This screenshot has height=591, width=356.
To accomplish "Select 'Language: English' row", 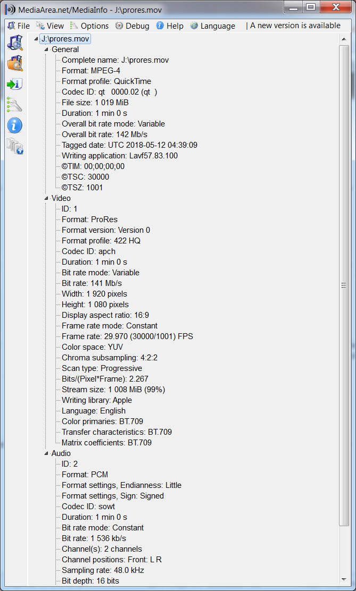I will tap(94, 411).
